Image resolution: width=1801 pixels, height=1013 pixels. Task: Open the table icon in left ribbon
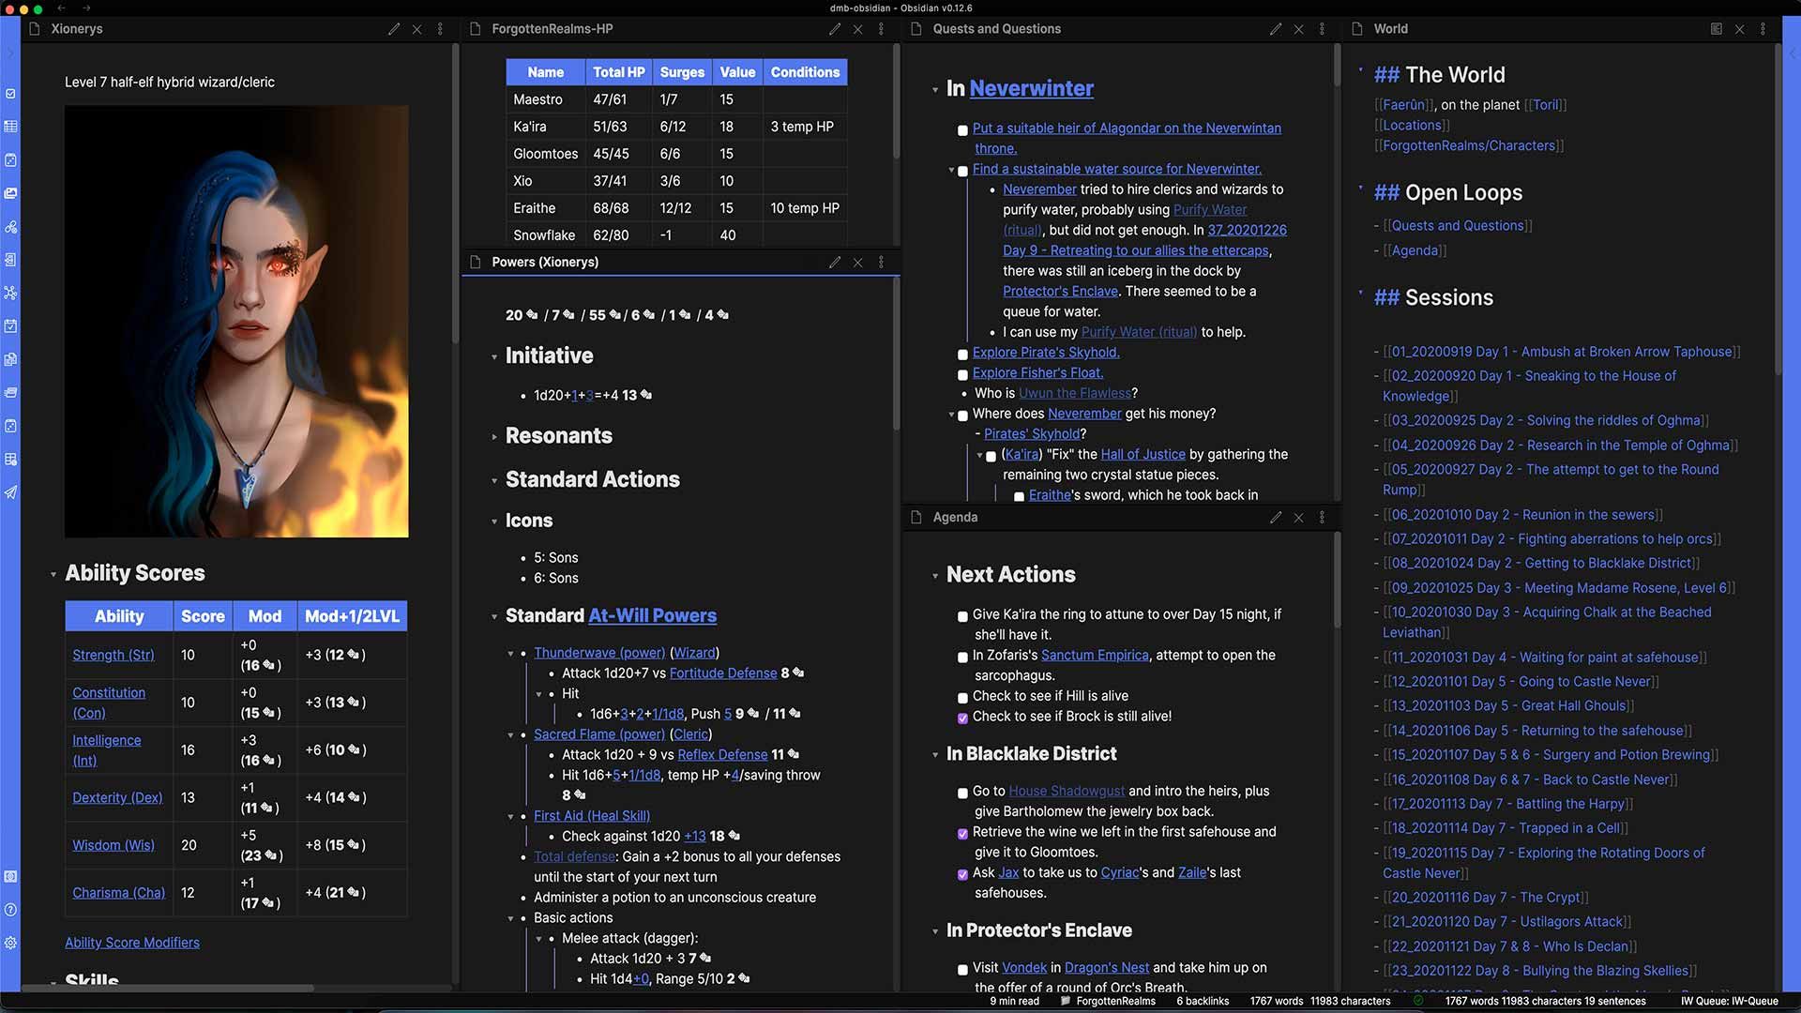point(10,127)
